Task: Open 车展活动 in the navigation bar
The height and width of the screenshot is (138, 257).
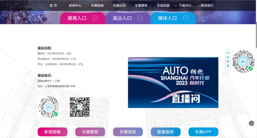Action: [119, 6]
